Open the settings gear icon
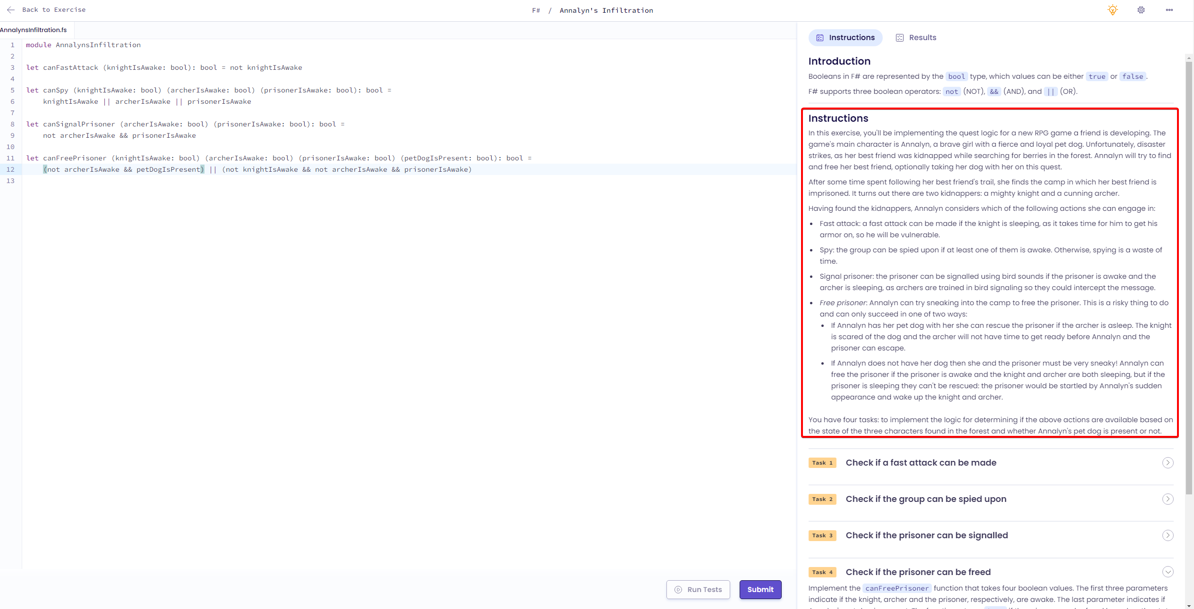 tap(1141, 10)
